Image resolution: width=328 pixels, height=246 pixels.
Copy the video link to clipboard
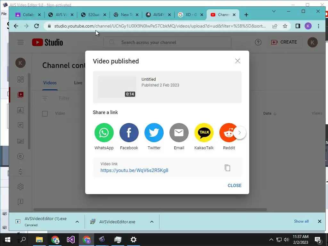click(x=227, y=168)
